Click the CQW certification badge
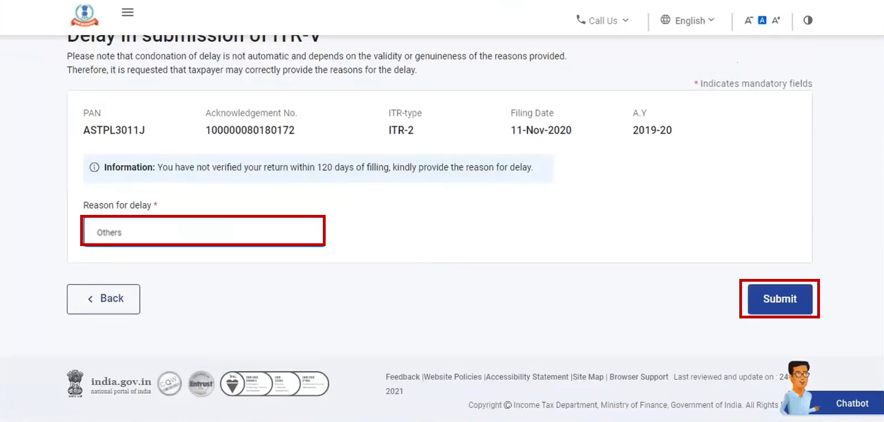Viewport: 884px width, 422px height. 169,384
